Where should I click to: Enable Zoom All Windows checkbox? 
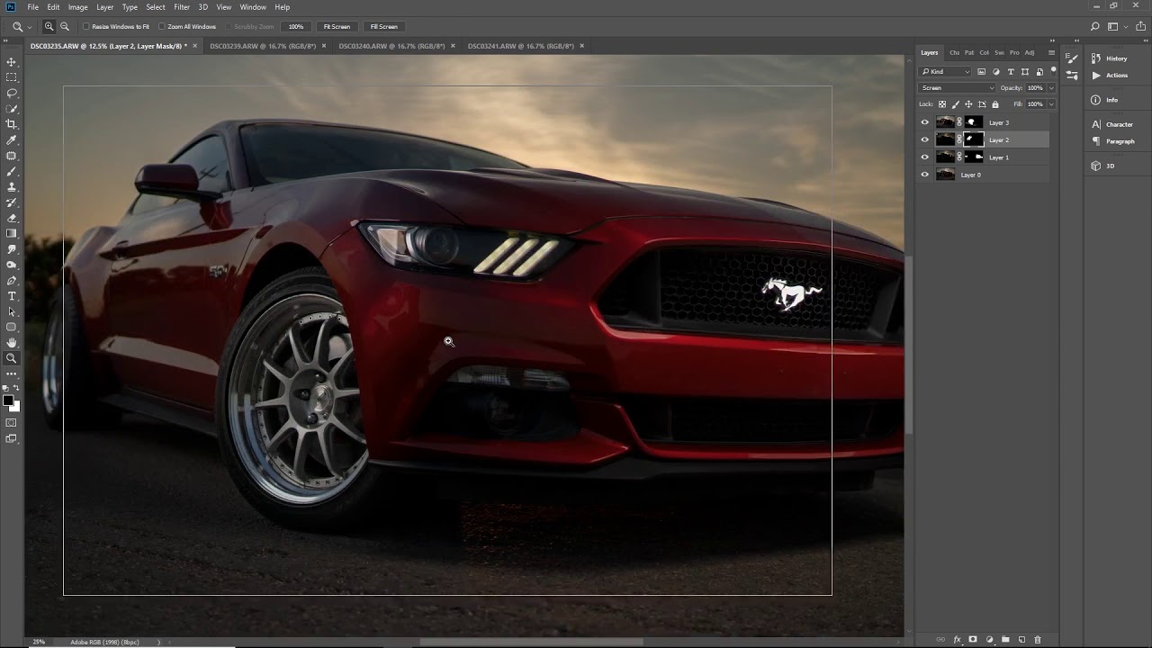click(163, 26)
